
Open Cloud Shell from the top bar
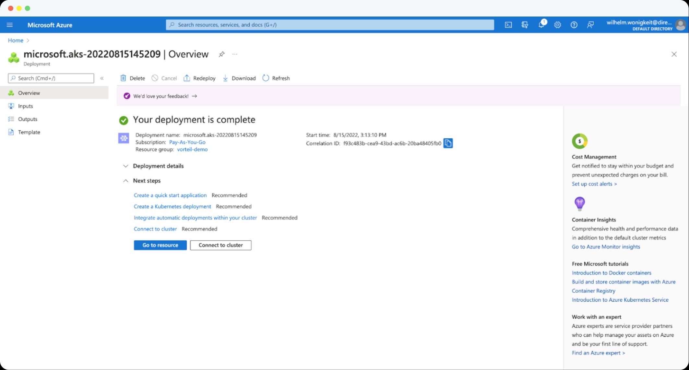pos(508,25)
